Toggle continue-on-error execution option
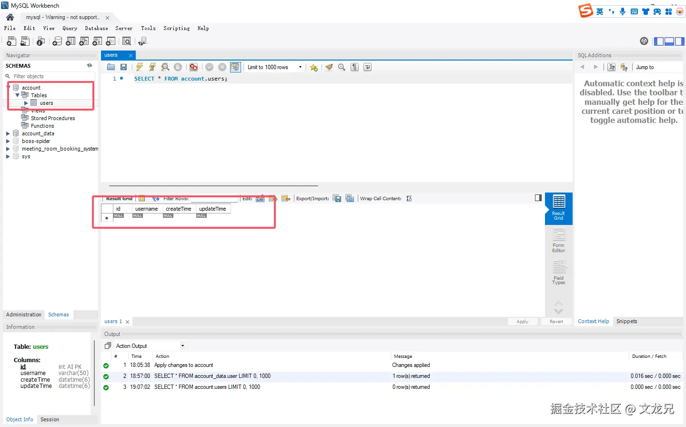This screenshot has height=427, width=686. 193,67
